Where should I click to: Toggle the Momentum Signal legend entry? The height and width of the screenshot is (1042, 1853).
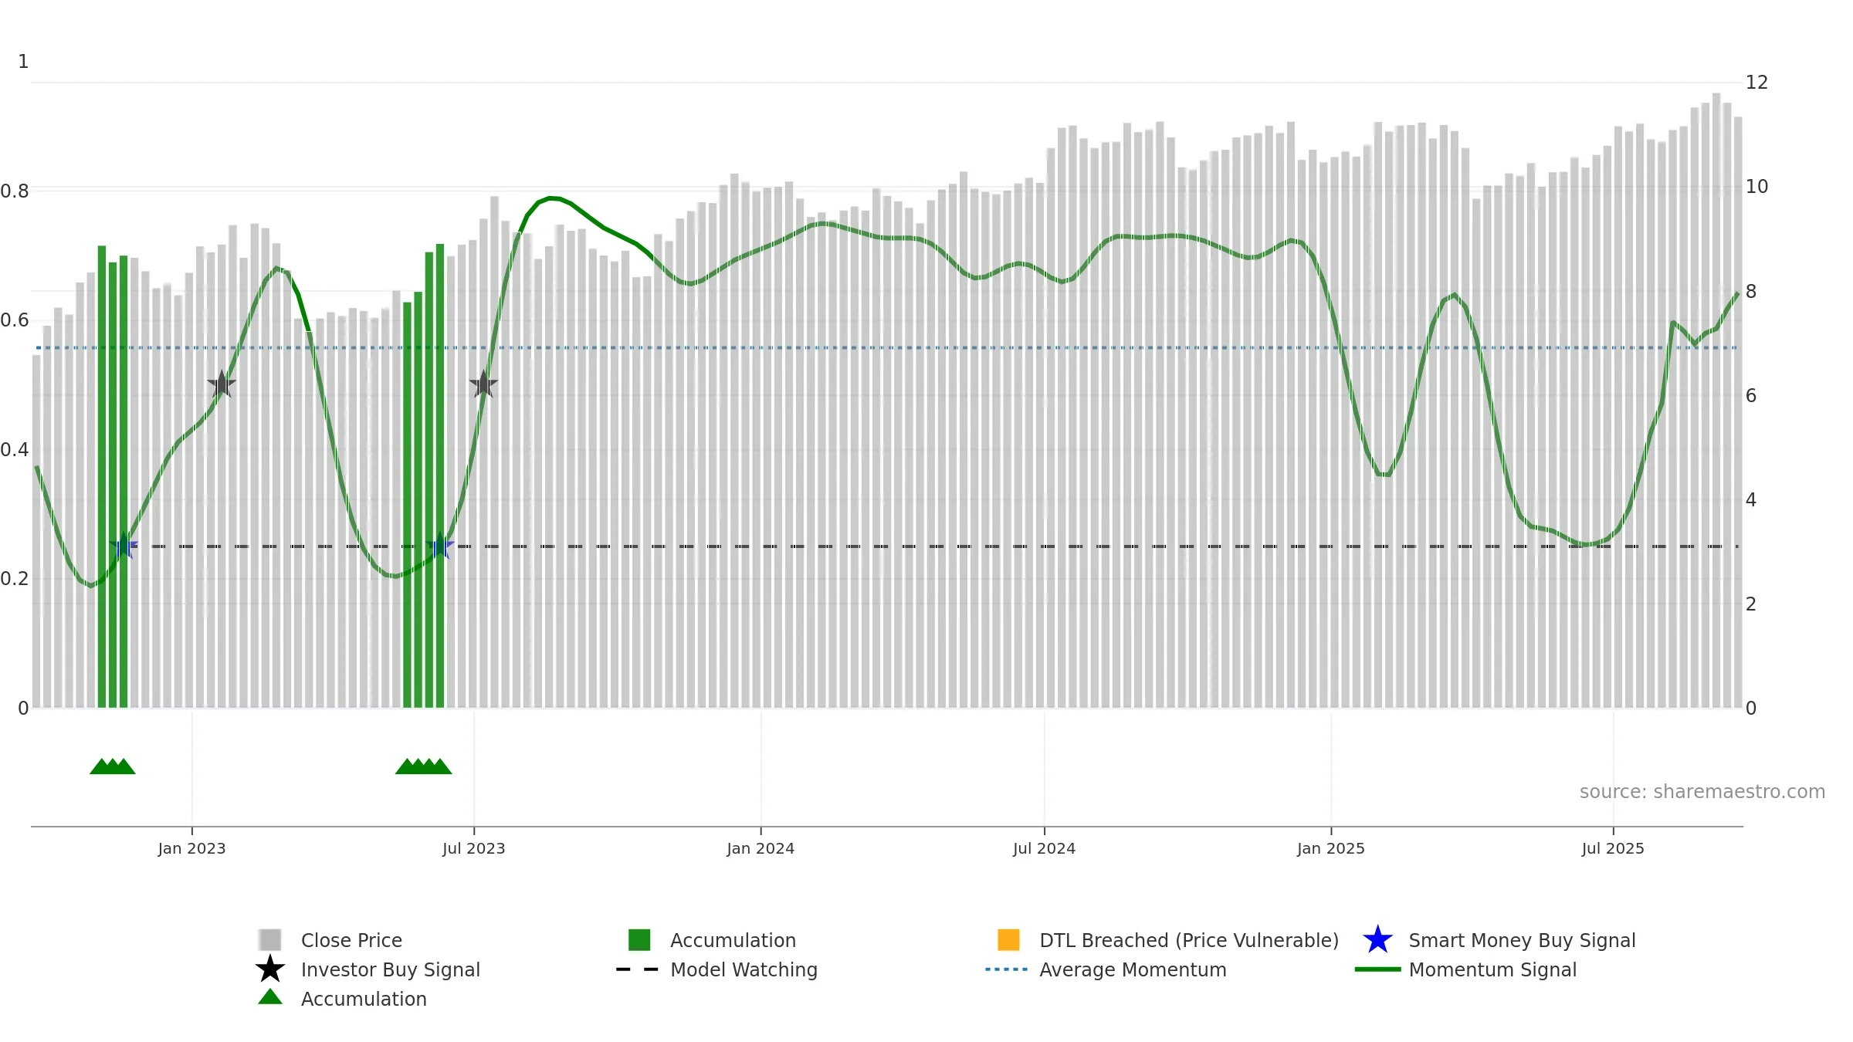click(1465, 969)
